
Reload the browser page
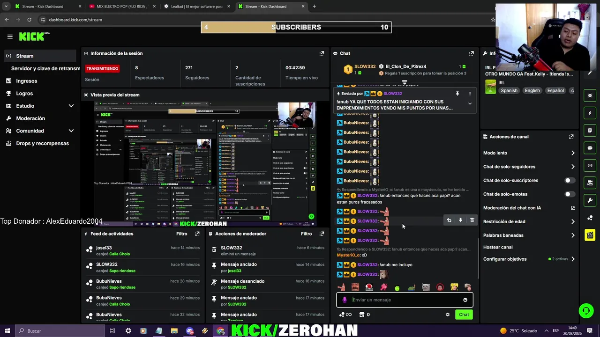[29, 20]
